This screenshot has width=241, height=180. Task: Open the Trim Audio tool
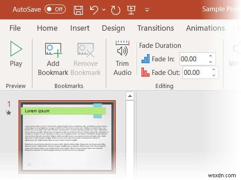(123, 58)
